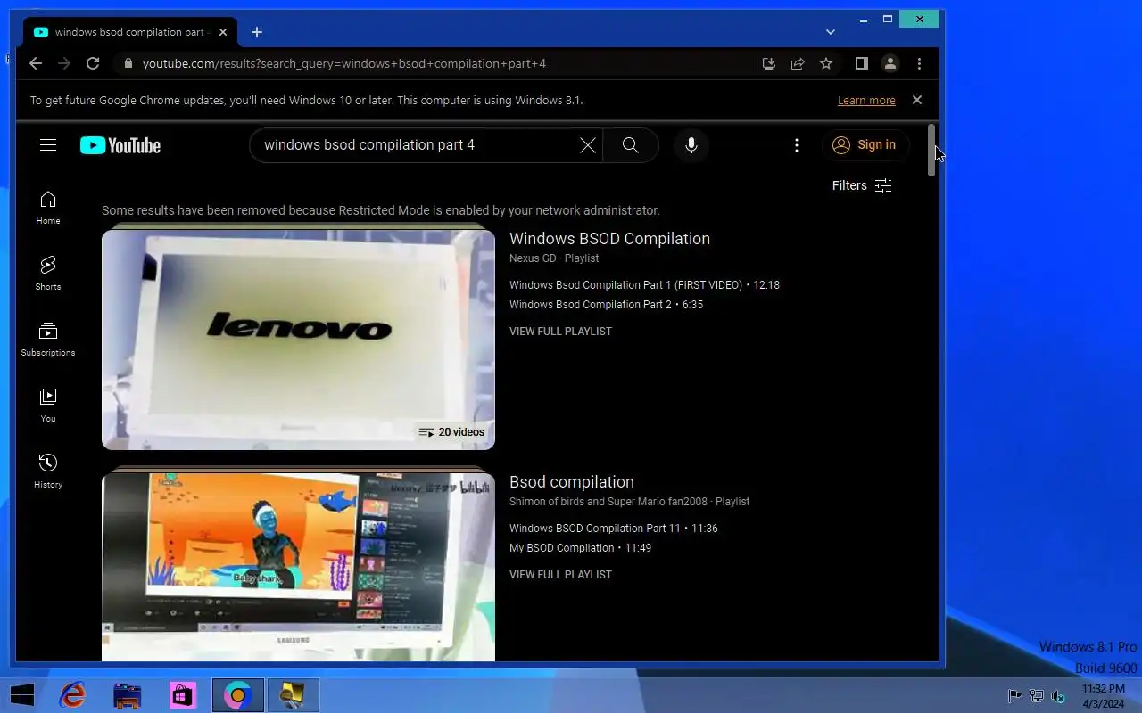1142x713 pixels.
Task: Open the YouTube hamburger guide menu
Action: [48, 145]
